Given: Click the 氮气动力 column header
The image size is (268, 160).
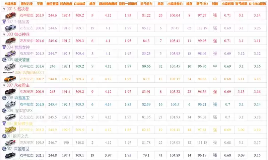Looking at the screenshot, I should pyautogui.click(x=146, y=3).
